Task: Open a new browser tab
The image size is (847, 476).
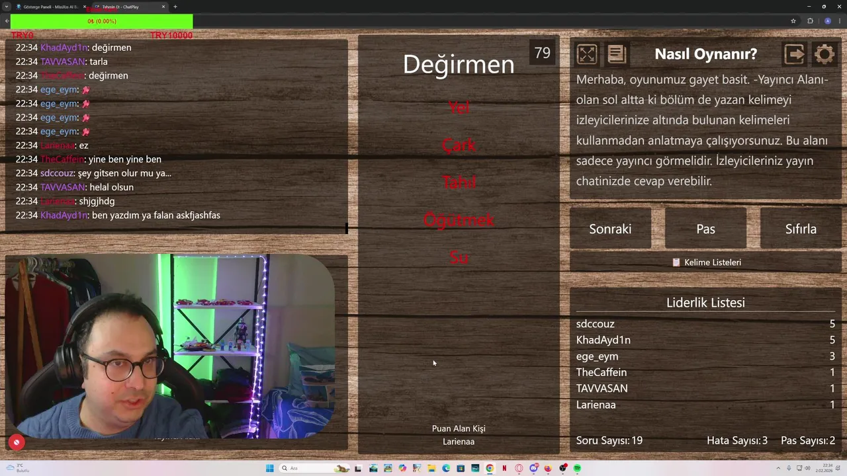Action: click(175, 7)
